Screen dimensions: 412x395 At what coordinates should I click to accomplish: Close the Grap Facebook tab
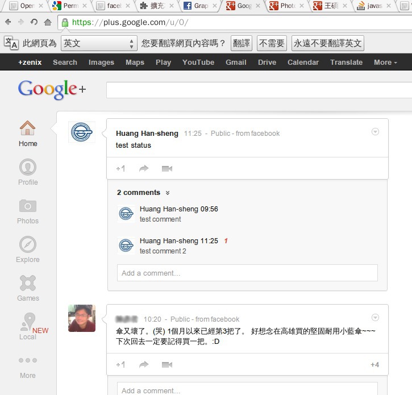215,6
